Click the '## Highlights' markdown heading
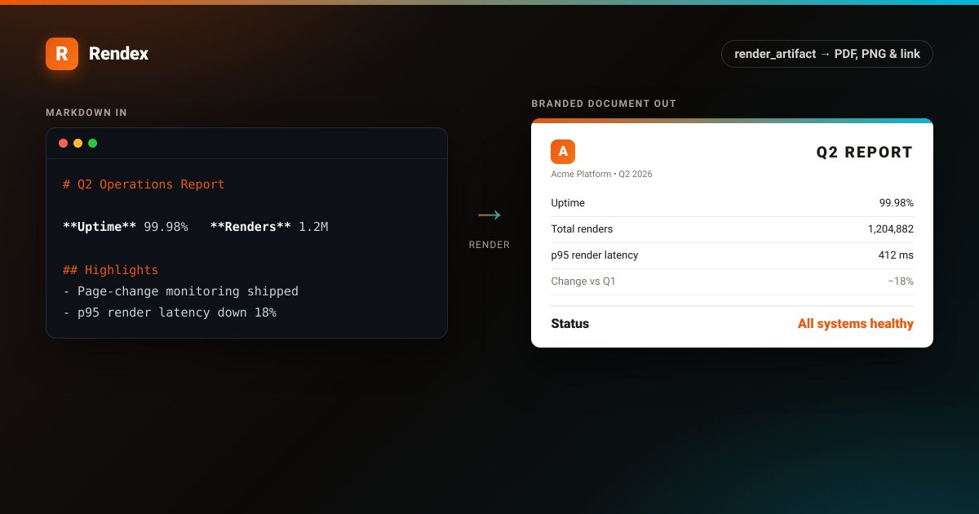 click(x=110, y=269)
